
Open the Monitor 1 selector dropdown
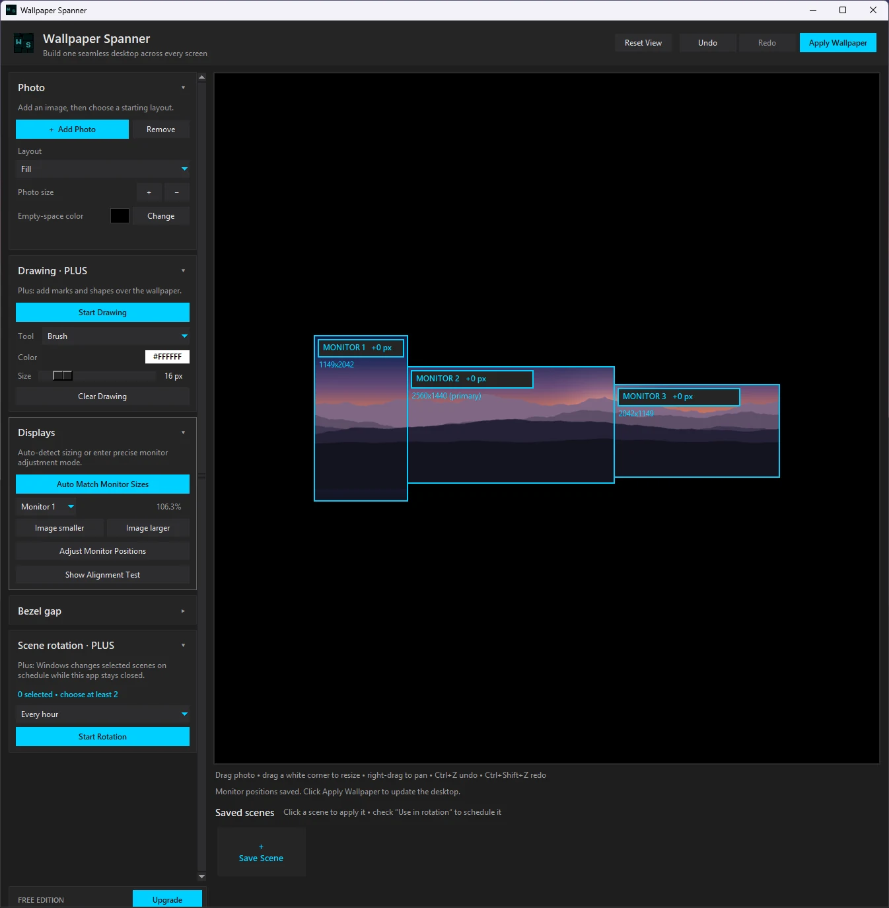pyautogui.click(x=46, y=507)
